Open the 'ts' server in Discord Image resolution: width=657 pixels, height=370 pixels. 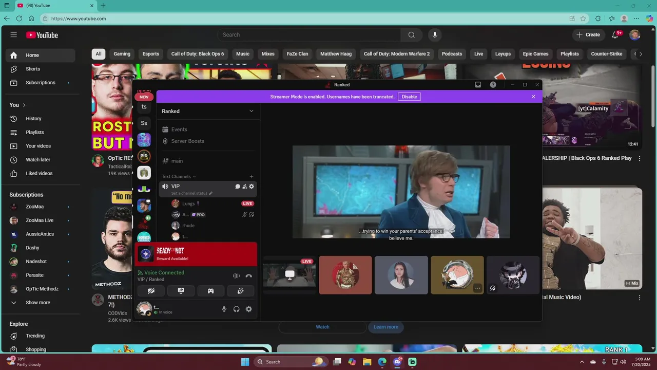point(144,107)
